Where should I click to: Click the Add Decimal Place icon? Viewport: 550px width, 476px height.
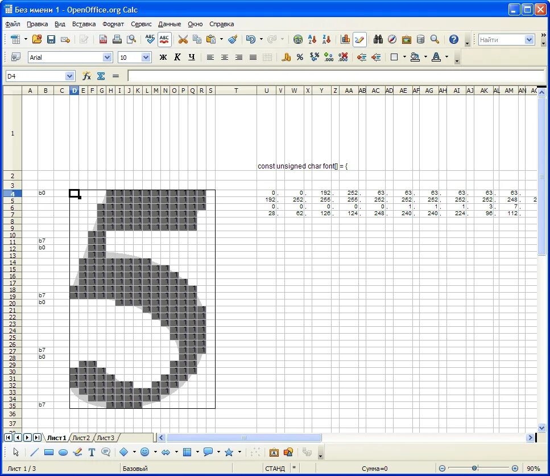tap(329, 57)
